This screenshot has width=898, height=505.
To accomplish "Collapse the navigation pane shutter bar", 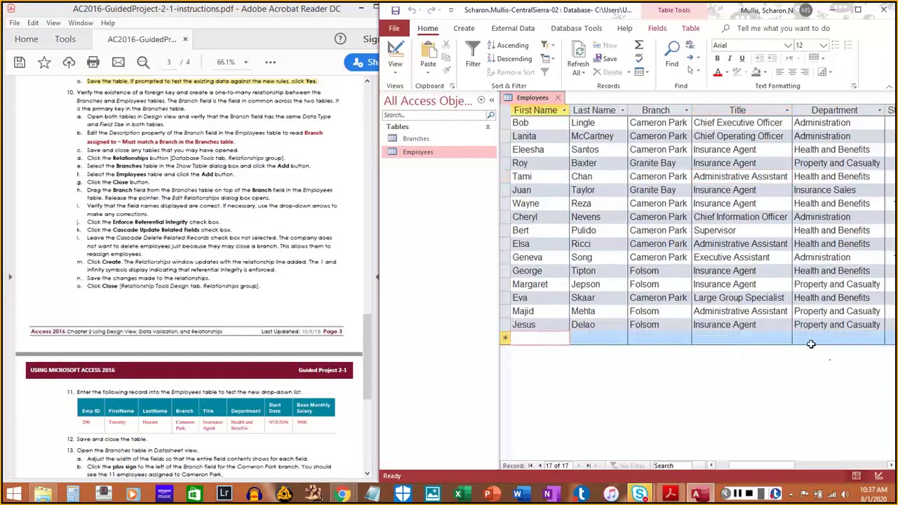I will (491, 100).
